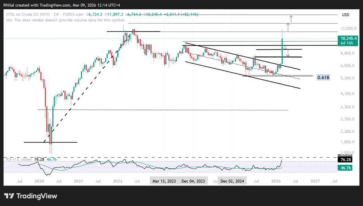
Task: Open the RSI (13, close) indicator legend
Action: click(18, 159)
